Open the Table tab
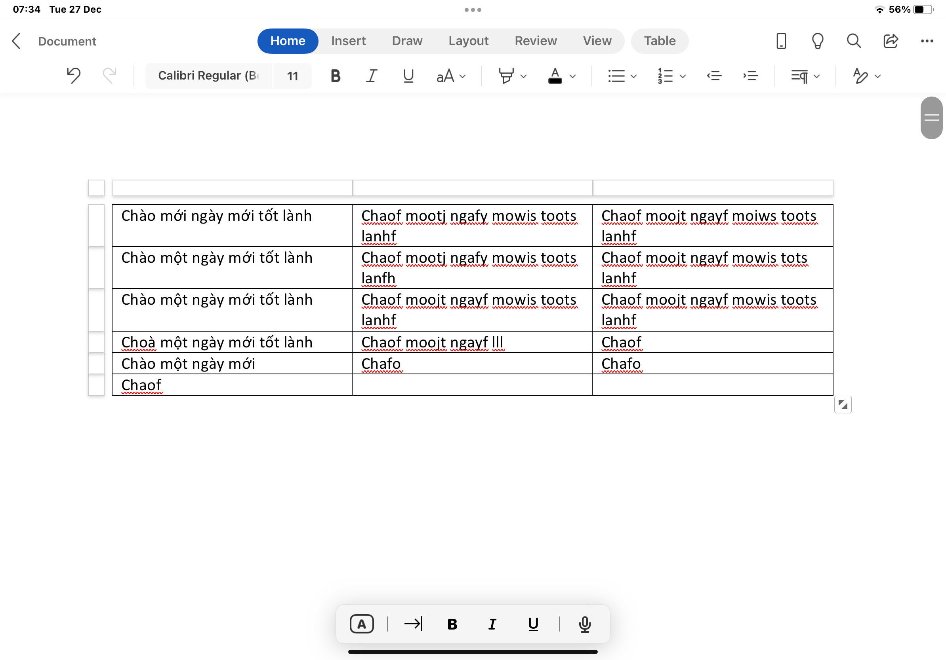The width and height of the screenshot is (946, 660). 659,41
